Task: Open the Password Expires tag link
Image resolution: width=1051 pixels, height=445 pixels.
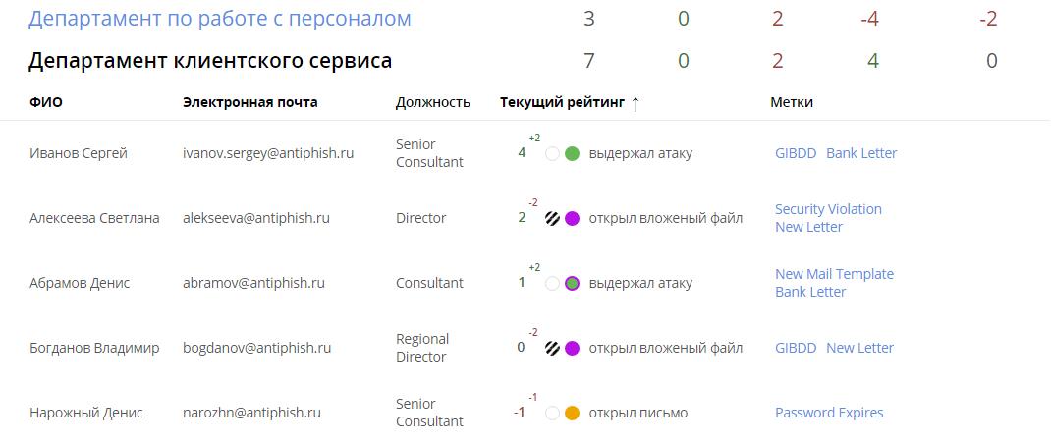Action: [829, 413]
